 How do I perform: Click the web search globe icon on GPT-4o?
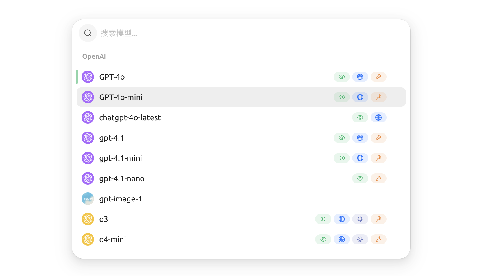pos(360,76)
